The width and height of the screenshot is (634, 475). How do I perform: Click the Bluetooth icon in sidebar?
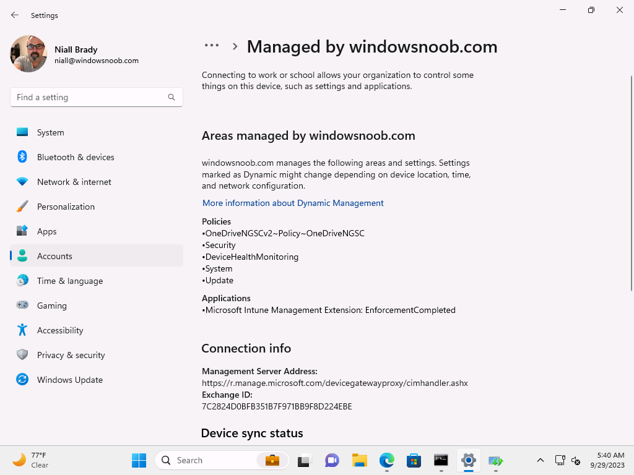pyautogui.click(x=22, y=156)
